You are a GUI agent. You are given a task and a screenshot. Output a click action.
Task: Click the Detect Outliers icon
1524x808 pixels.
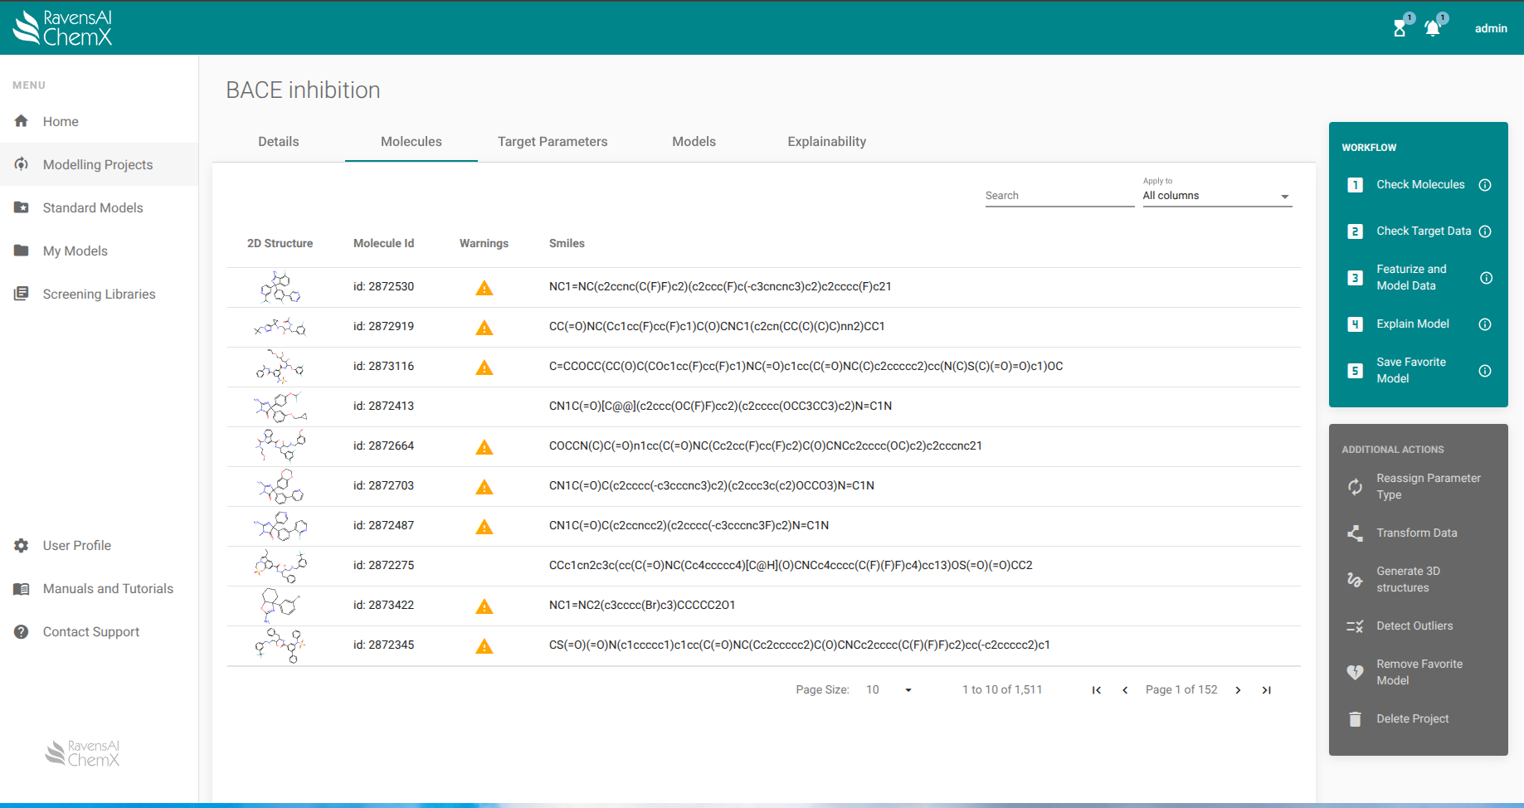pos(1355,626)
